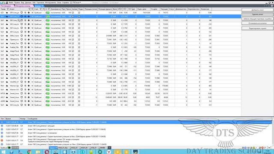Click the TSLab chart icon in the menu bar

coord(3,3)
